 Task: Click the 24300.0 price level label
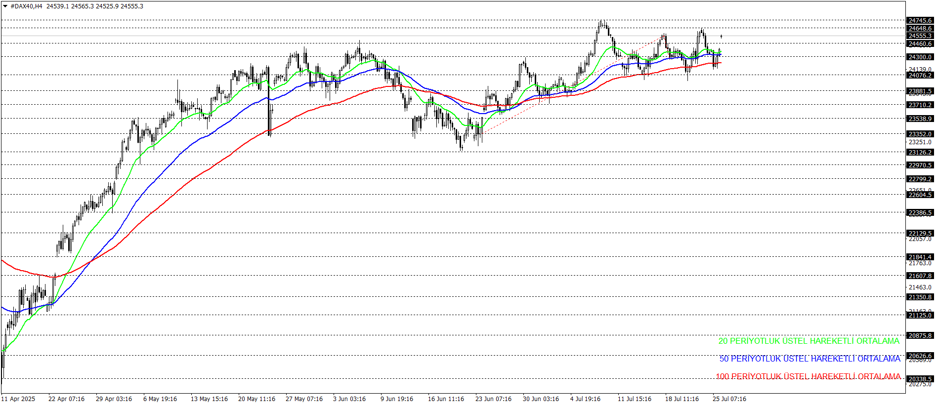click(x=920, y=57)
